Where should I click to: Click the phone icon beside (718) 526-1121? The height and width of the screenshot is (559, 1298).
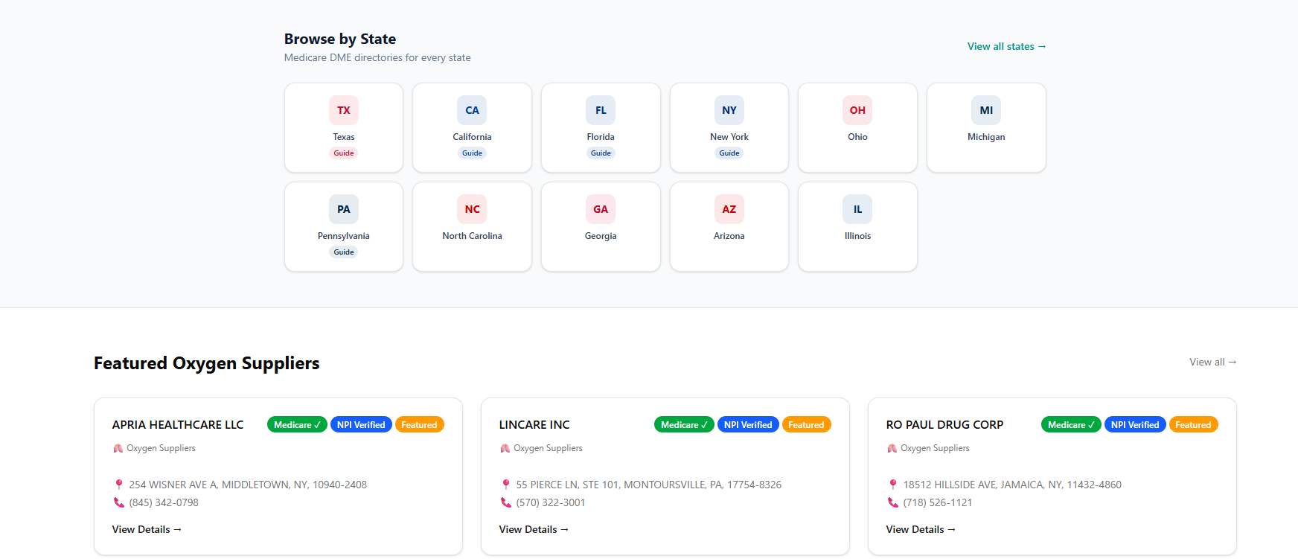coord(892,502)
